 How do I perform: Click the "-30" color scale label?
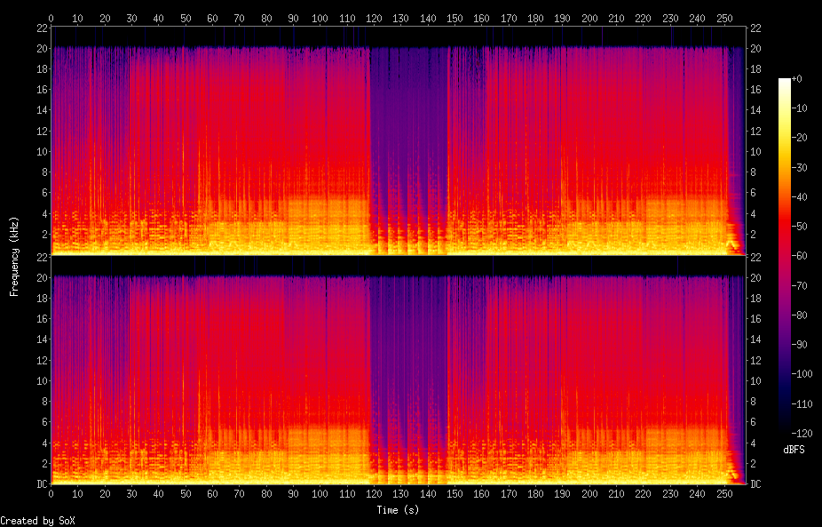tap(798, 167)
